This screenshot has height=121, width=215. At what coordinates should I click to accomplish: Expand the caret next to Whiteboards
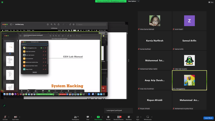tap(152, 117)
